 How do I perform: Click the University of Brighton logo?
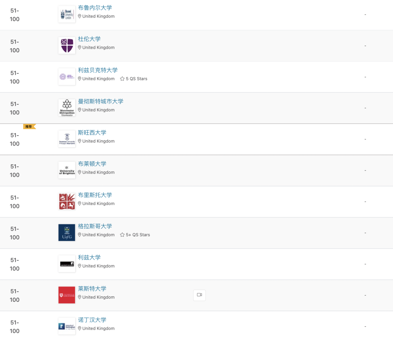67,170
